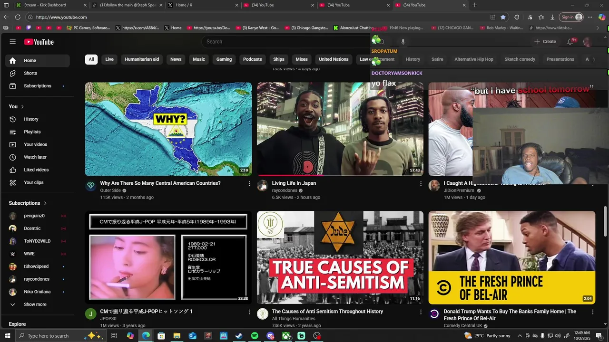Open the action menu for the J-POP video
This screenshot has height=342, width=609.
tap(249, 312)
